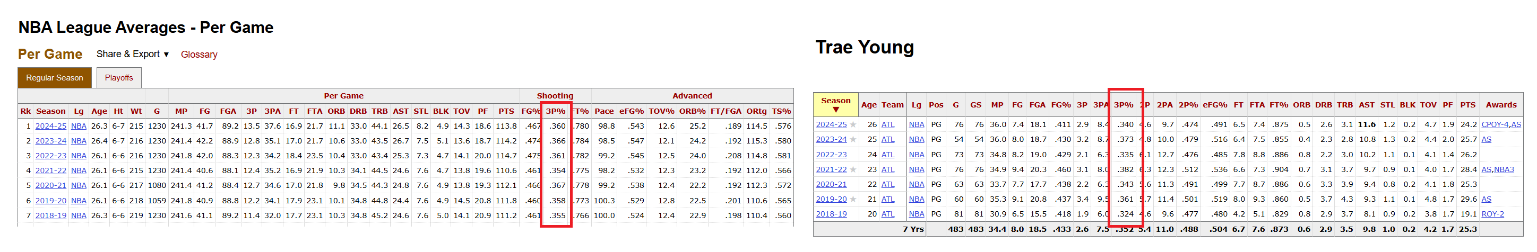This screenshot has height=252, width=1537.
Task: Click the 115.3 ORtg value in the 2023-24 row
Action: [x=756, y=141]
